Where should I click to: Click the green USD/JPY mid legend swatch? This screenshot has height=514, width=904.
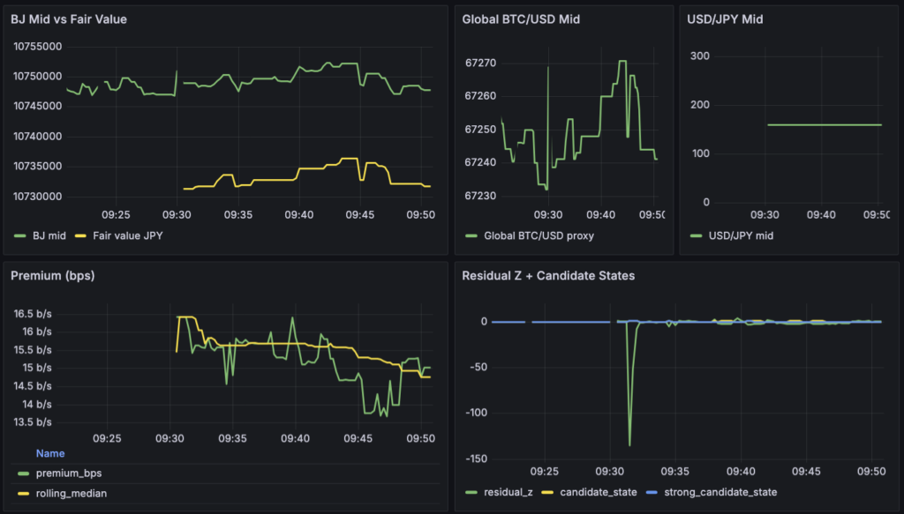696,236
